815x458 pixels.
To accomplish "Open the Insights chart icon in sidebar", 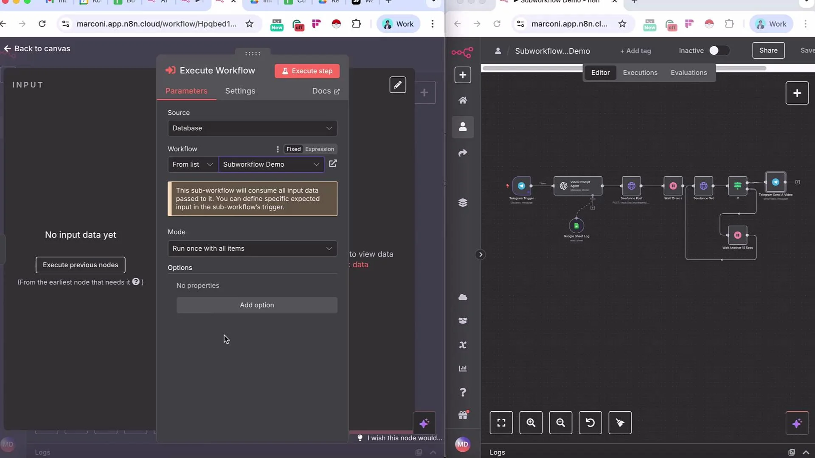I will [x=463, y=368].
